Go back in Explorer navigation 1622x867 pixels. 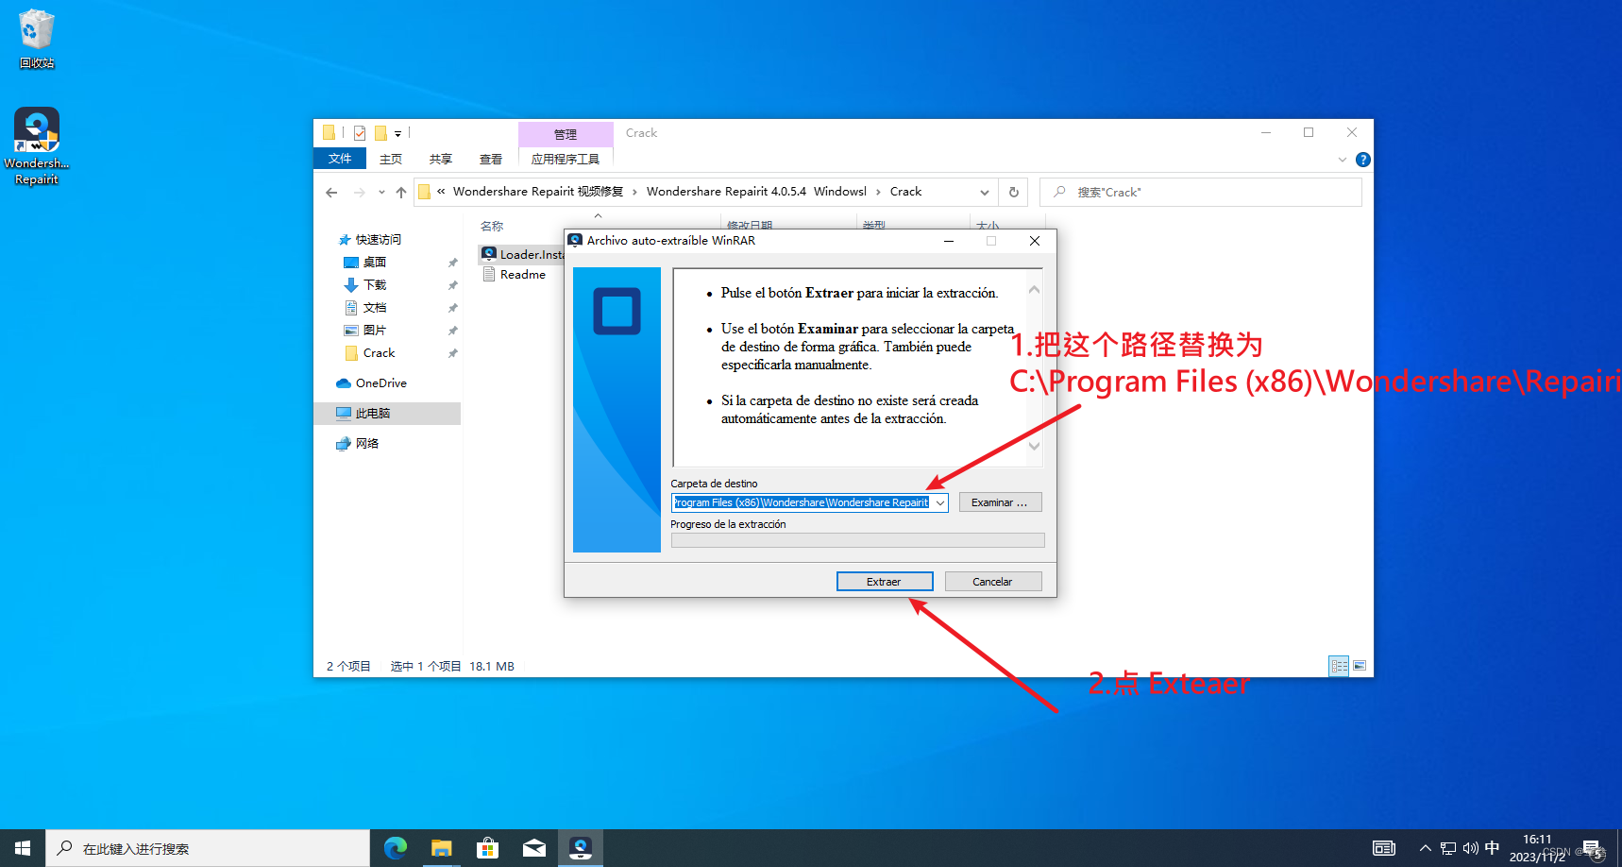click(x=331, y=192)
